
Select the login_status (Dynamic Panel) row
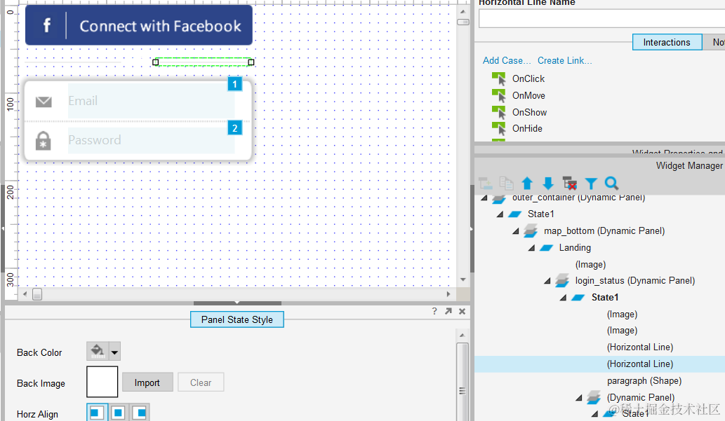click(x=635, y=281)
